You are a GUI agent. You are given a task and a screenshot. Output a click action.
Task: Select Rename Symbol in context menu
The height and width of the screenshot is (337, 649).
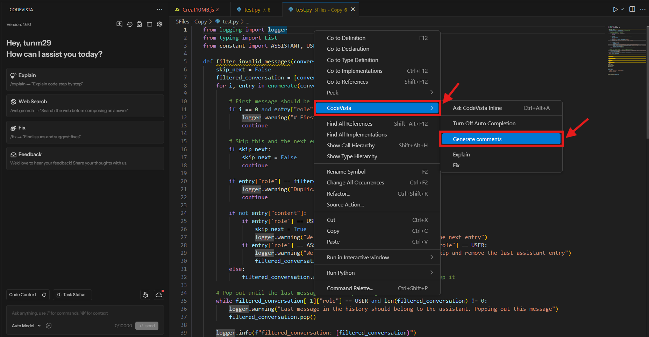click(x=377, y=171)
